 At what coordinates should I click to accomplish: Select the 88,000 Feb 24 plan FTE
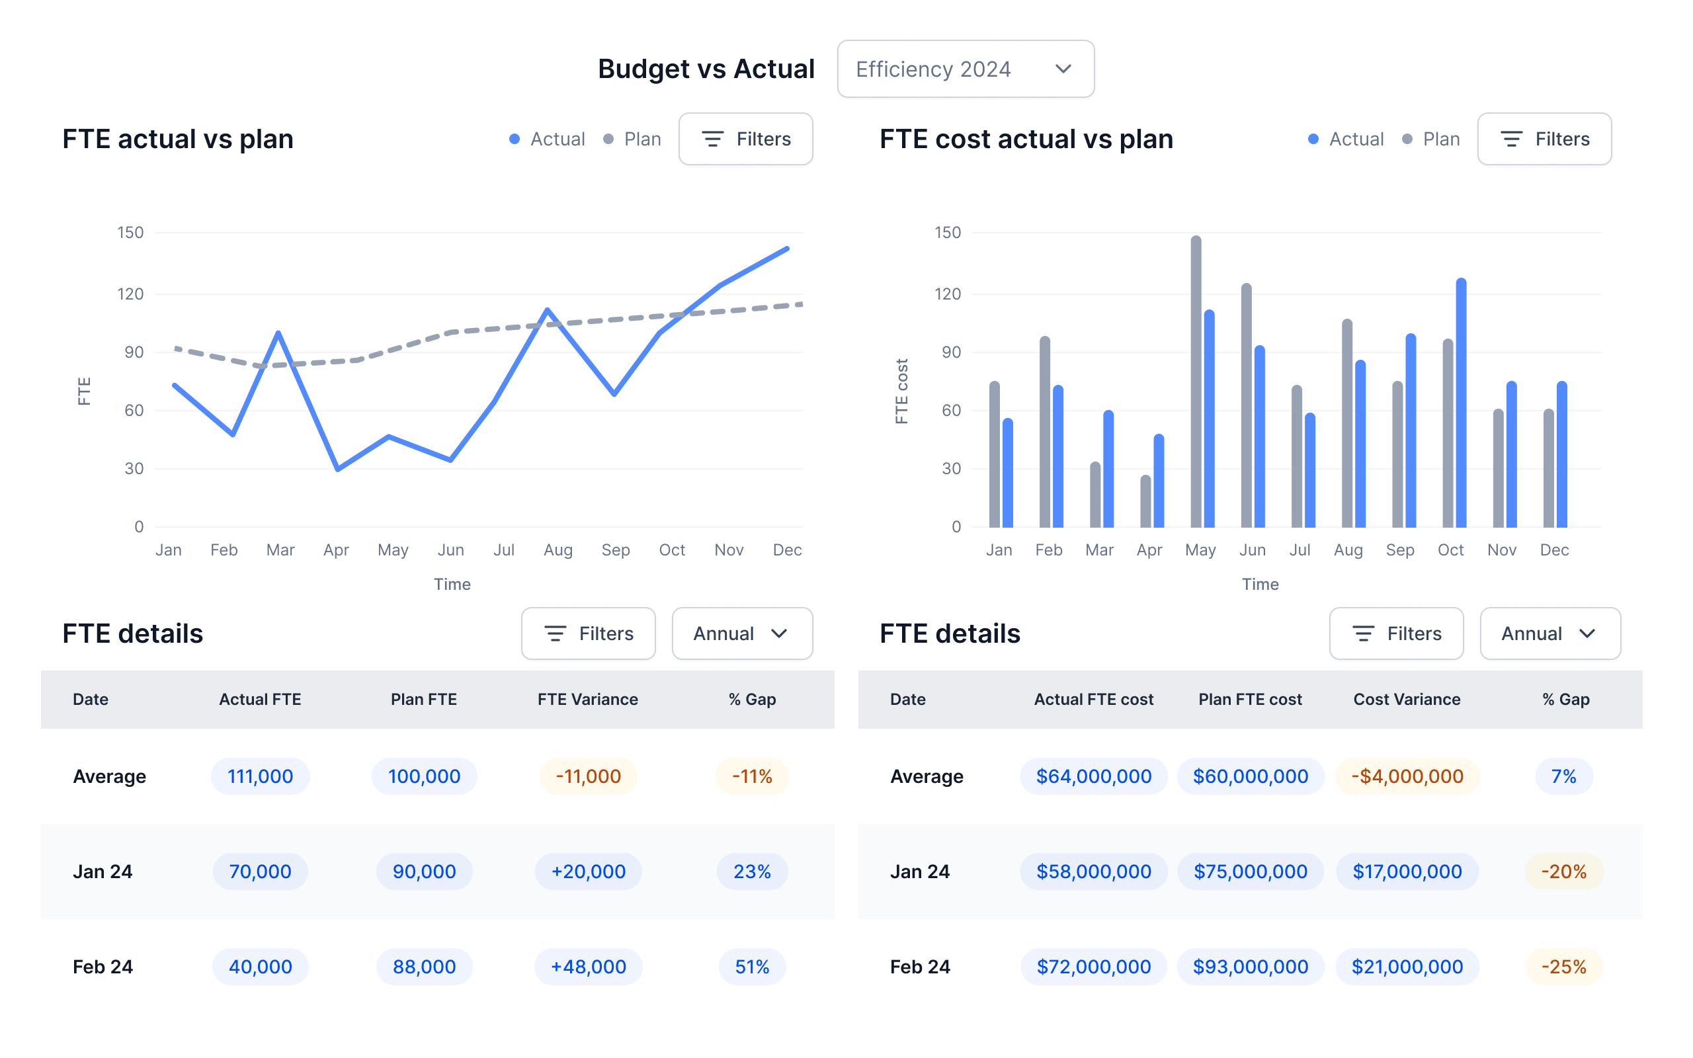[x=424, y=966]
